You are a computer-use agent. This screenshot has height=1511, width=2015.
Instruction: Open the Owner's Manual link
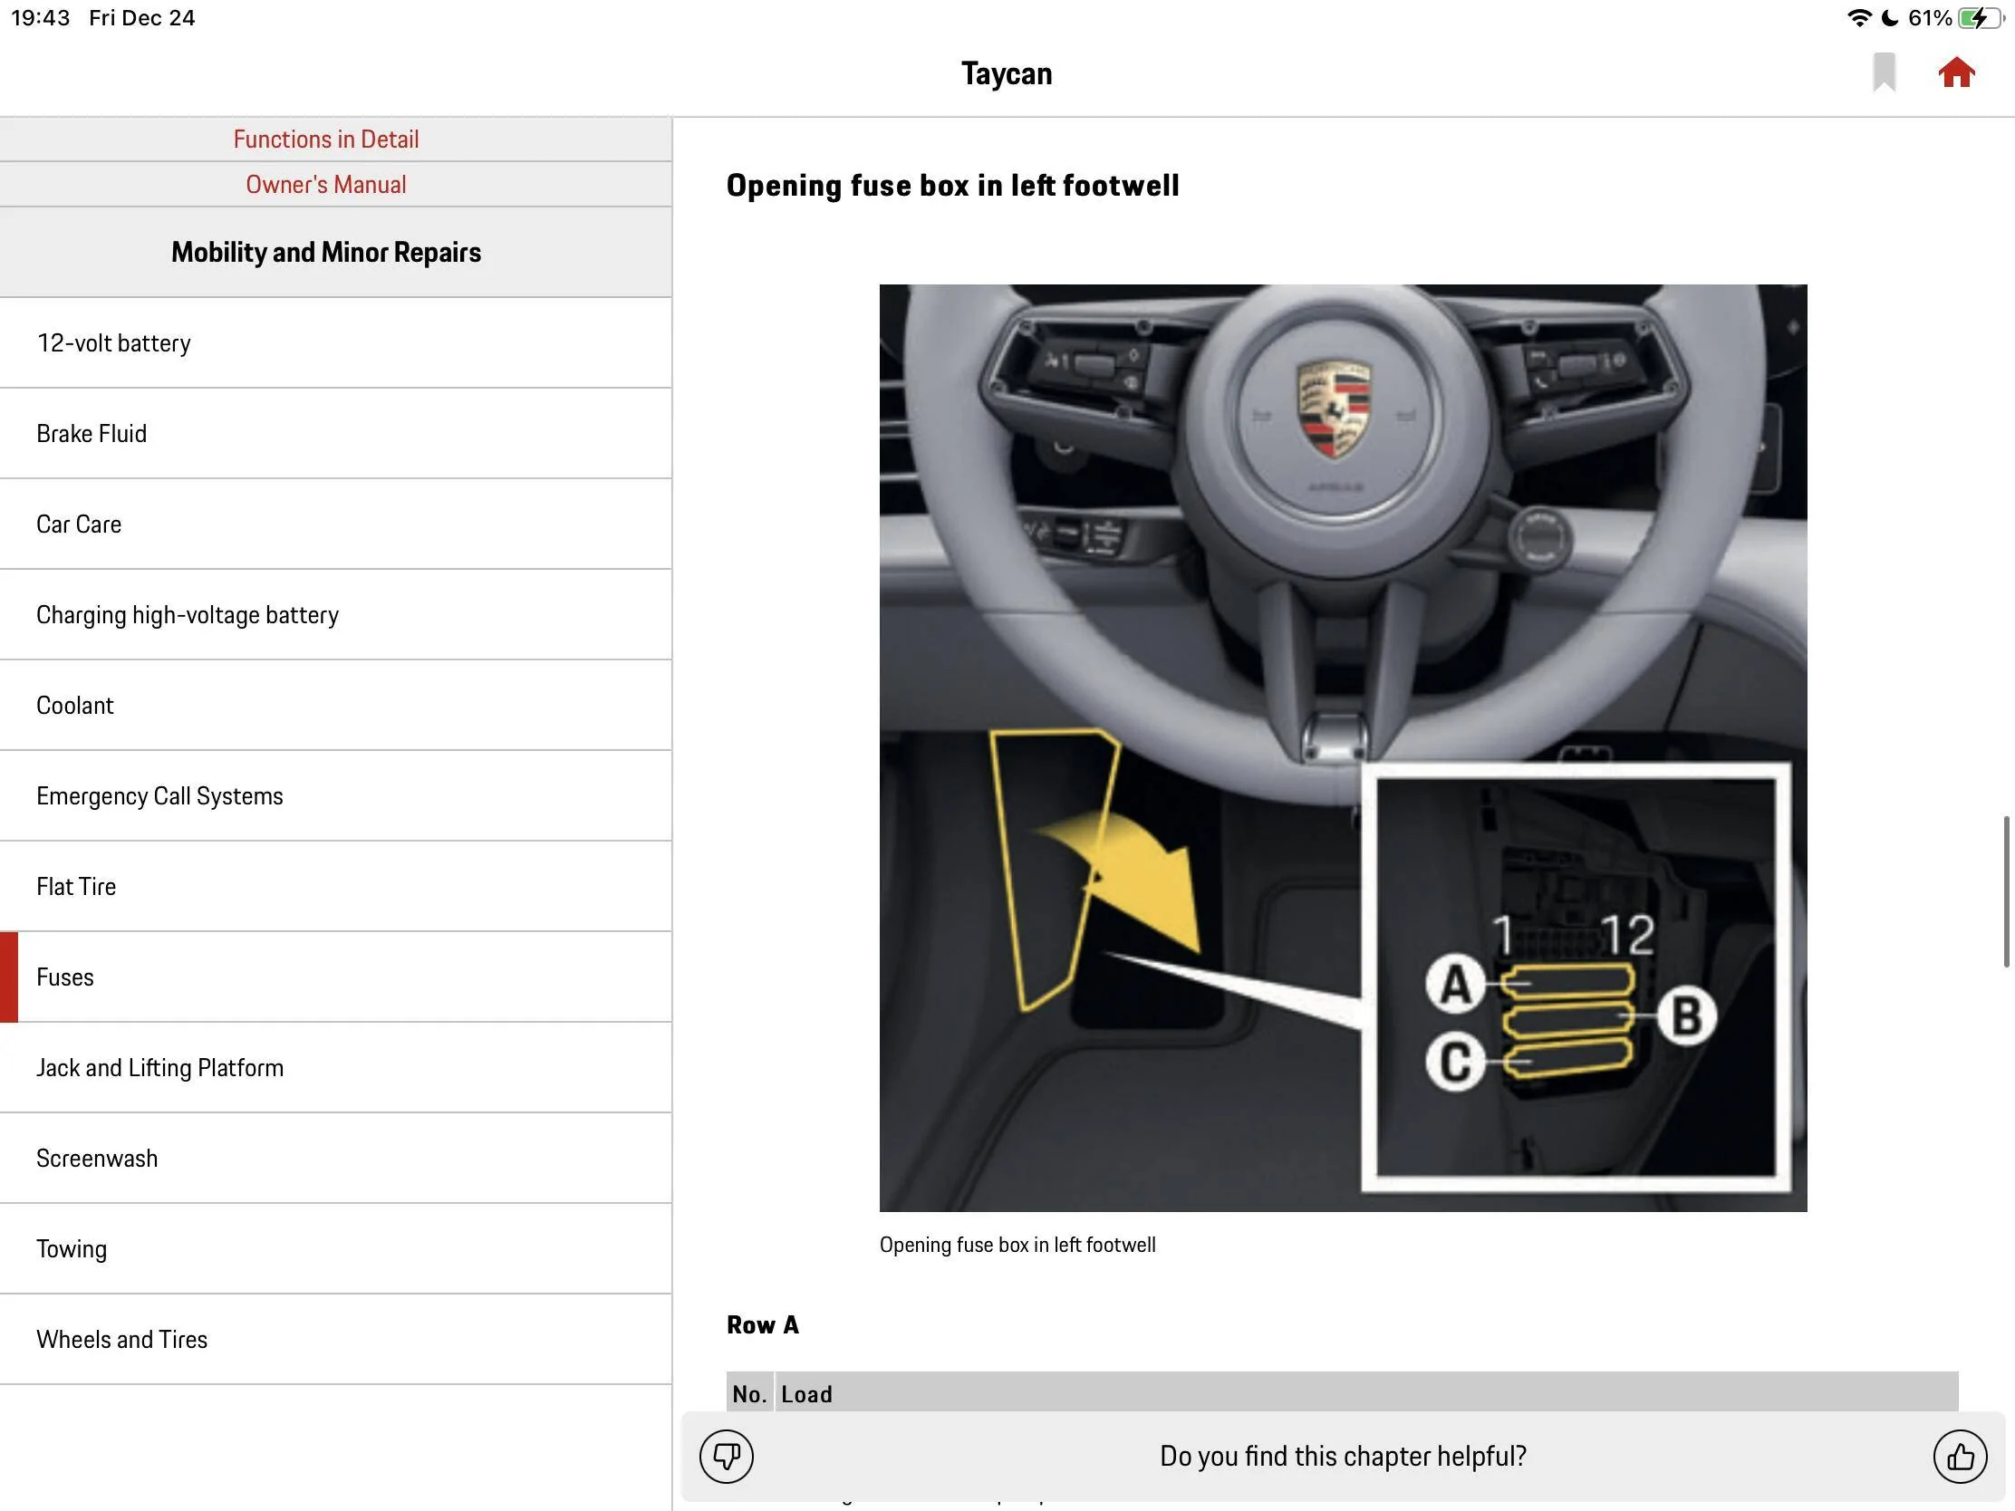click(x=326, y=185)
